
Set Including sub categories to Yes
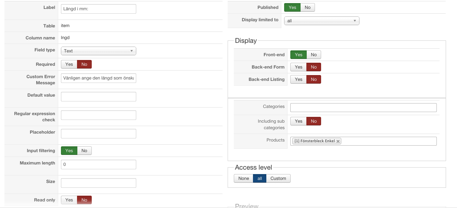(x=299, y=121)
